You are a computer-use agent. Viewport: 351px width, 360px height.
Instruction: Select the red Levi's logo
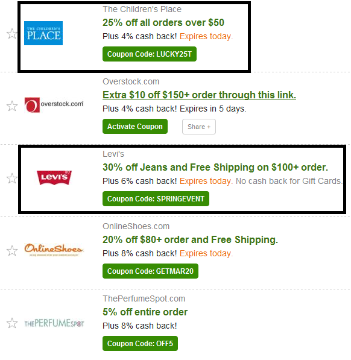click(x=54, y=177)
